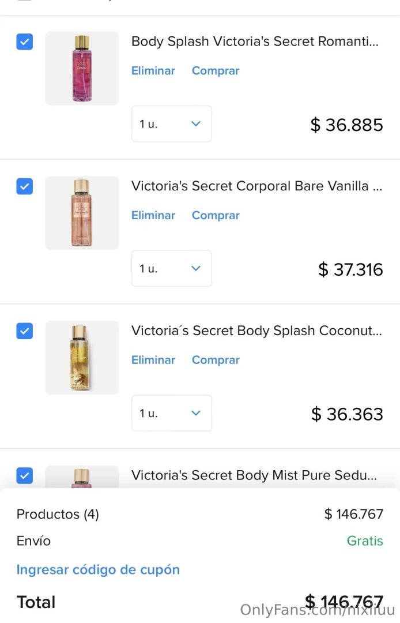
Task: Uncheck the Pure Seduction product checkbox
Action: click(24, 475)
